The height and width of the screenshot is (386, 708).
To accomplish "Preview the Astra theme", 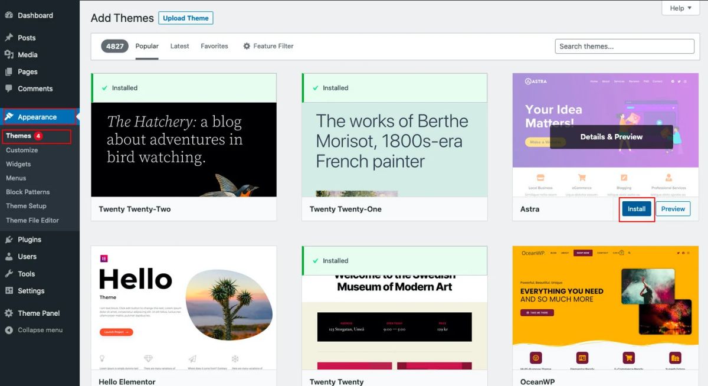I will pos(673,209).
